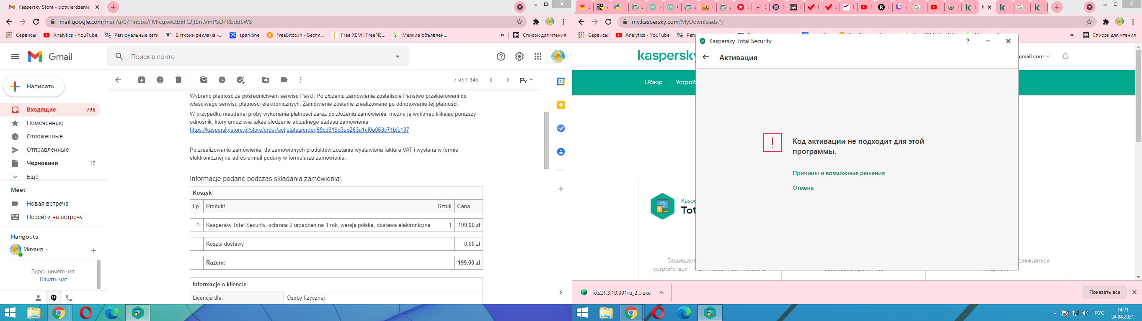The height and width of the screenshot is (321, 1142).
Task: Click Начать чат in Hangouts
Action: (x=53, y=280)
